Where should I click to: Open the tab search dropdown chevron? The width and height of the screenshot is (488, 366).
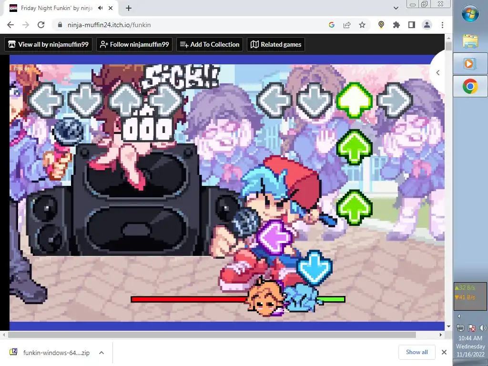[396, 8]
